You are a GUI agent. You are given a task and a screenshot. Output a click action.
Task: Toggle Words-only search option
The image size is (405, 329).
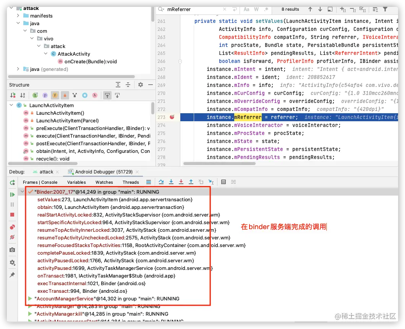256,10
